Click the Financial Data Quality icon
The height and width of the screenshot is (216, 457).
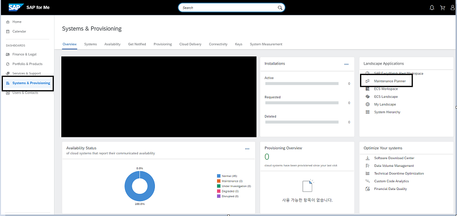(368, 189)
